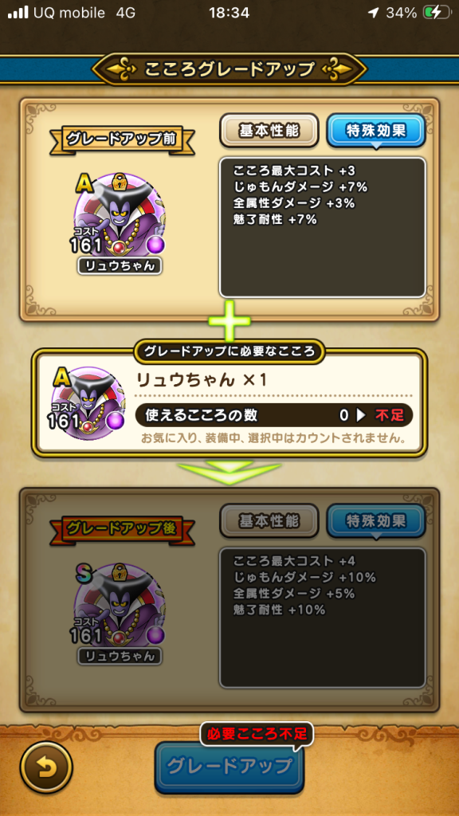Image resolution: width=459 pixels, height=816 pixels.
Task: Tap the green downward arrow indicator
Action: click(229, 473)
